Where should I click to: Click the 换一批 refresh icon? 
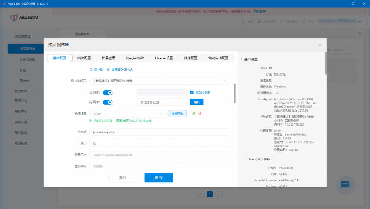click(91, 69)
